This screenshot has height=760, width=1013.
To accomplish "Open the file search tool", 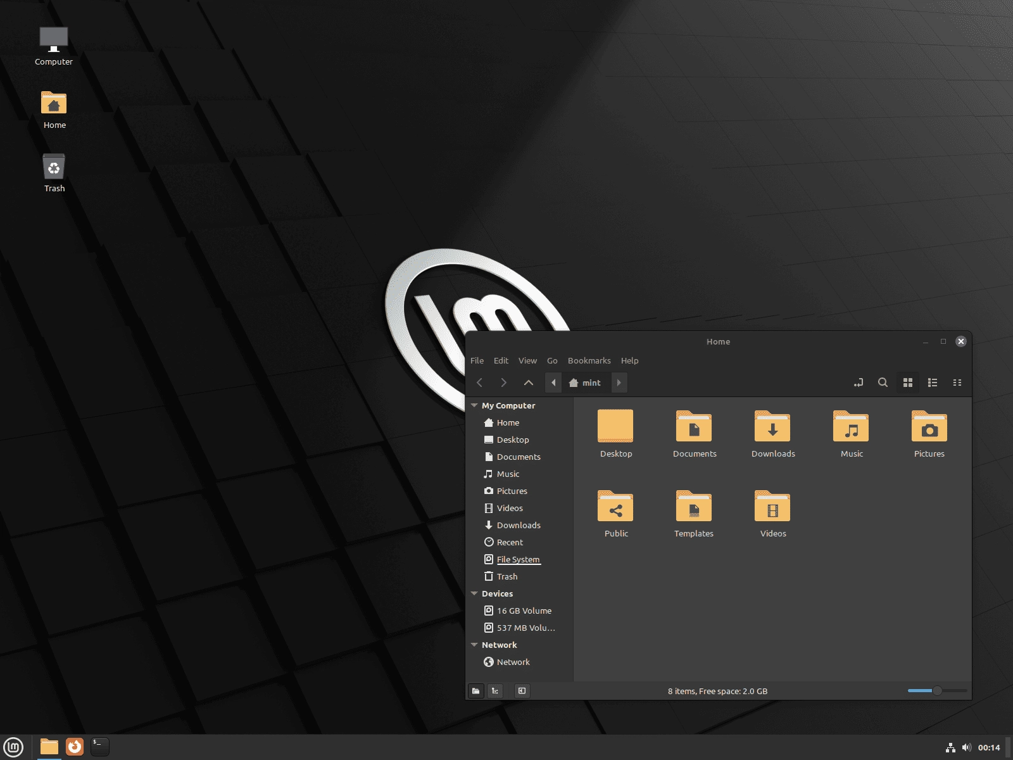I will pyautogui.click(x=883, y=383).
